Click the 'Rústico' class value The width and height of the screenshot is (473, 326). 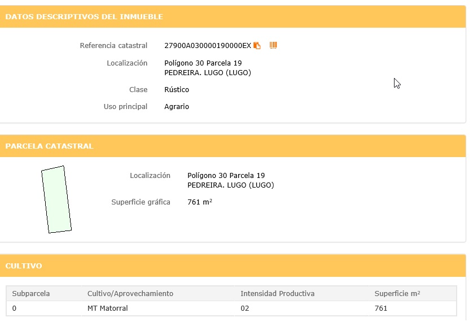pyautogui.click(x=177, y=90)
